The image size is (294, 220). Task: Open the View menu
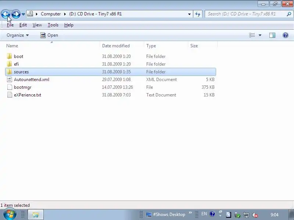tap(37, 25)
